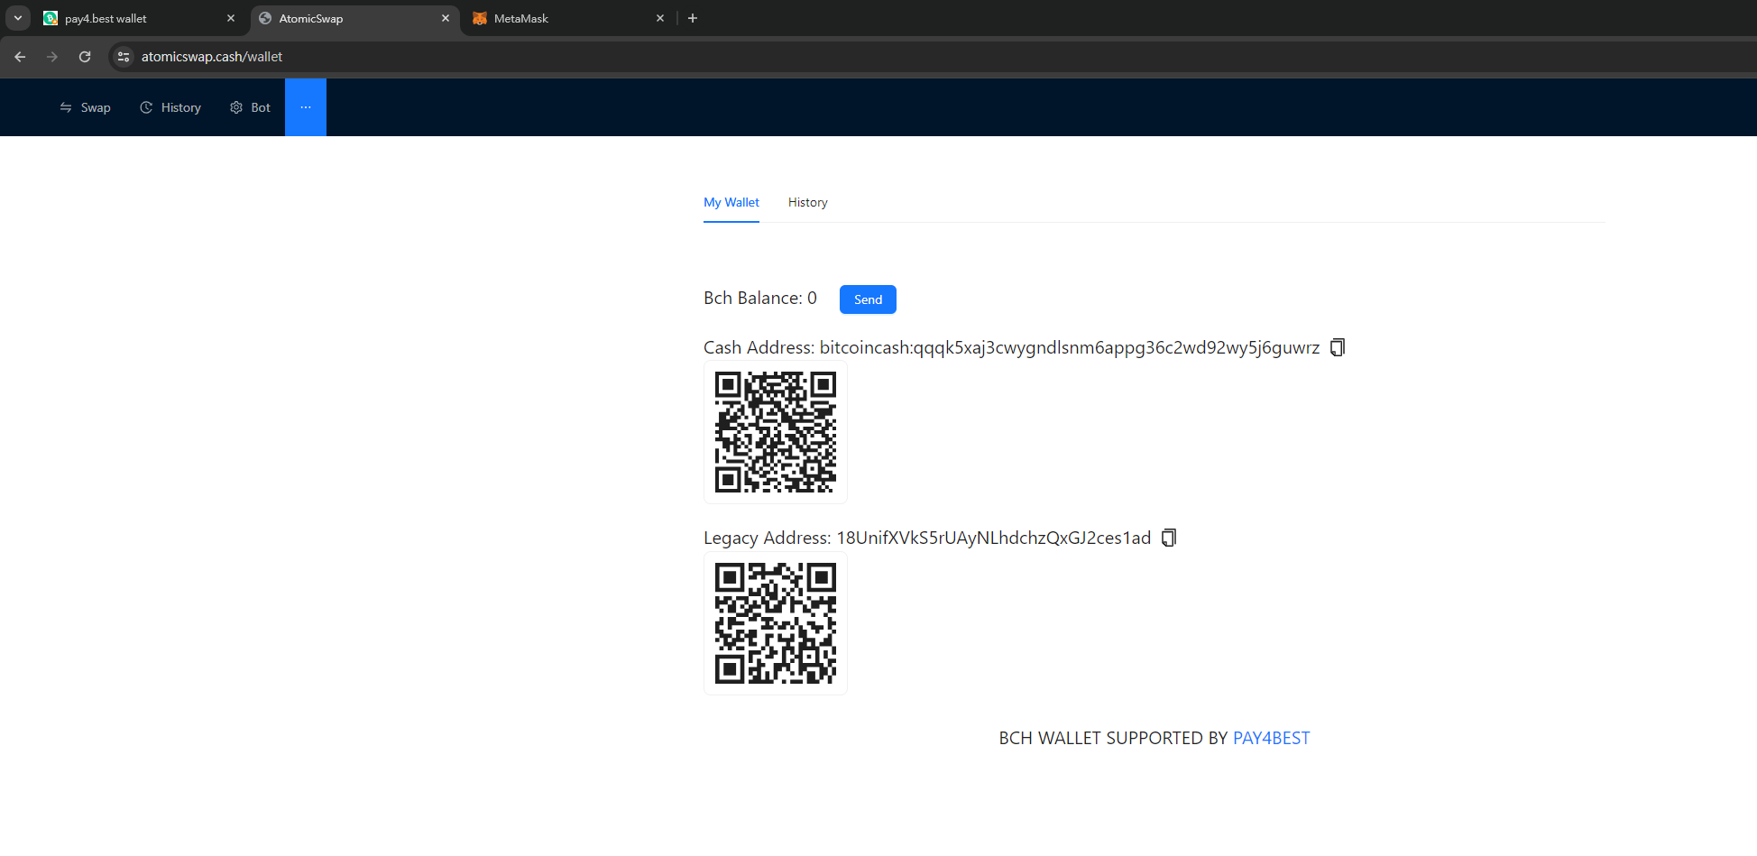This screenshot has height=856, width=1757.
Task: Click the blue Send button
Action: point(868,299)
